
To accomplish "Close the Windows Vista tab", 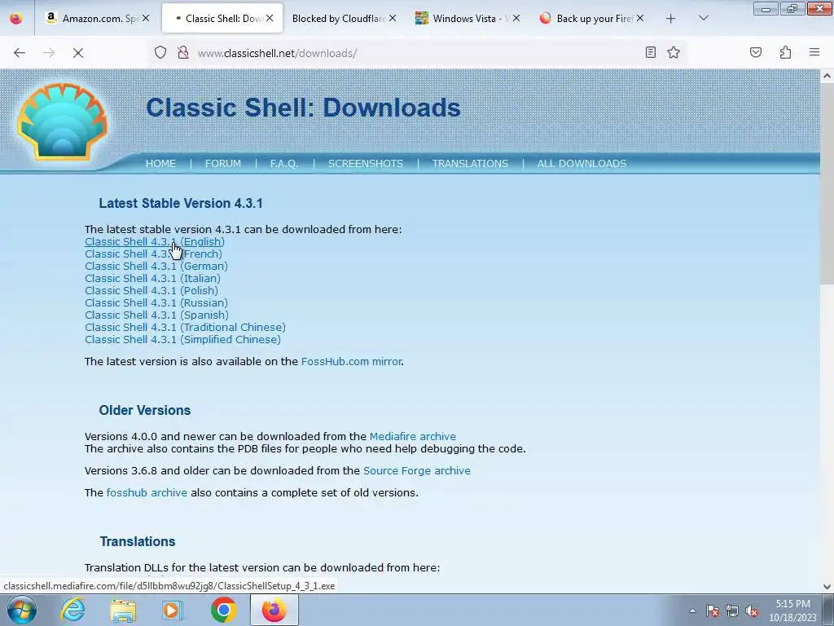I will click(x=516, y=18).
